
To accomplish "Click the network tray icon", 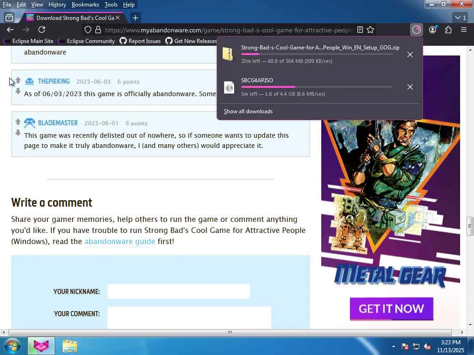I will tap(416, 347).
